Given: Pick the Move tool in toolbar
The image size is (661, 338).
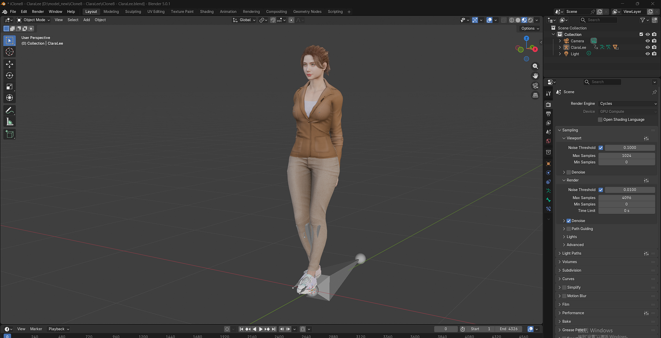Looking at the screenshot, I should click(9, 64).
